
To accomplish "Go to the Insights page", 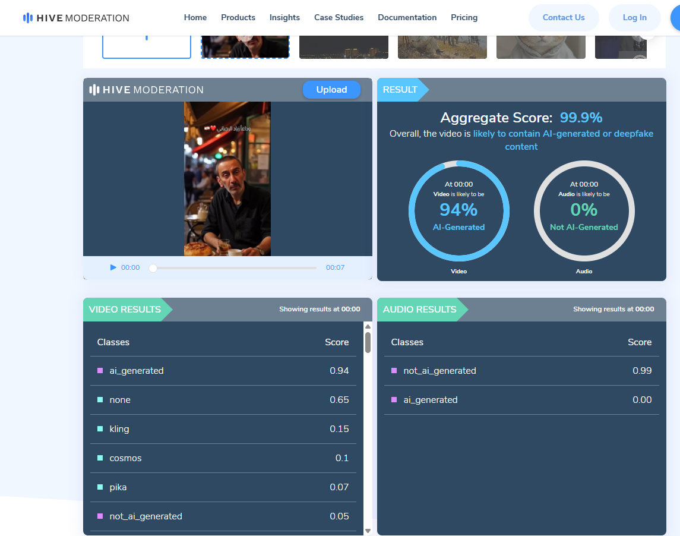I will [284, 18].
